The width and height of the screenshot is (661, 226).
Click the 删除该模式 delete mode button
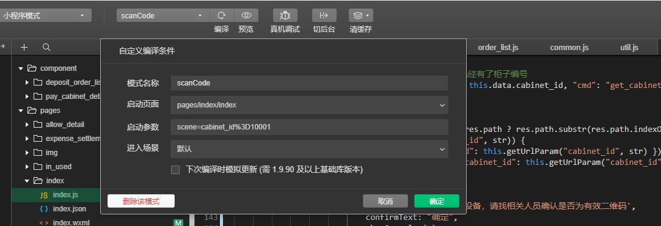pyautogui.click(x=141, y=201)
